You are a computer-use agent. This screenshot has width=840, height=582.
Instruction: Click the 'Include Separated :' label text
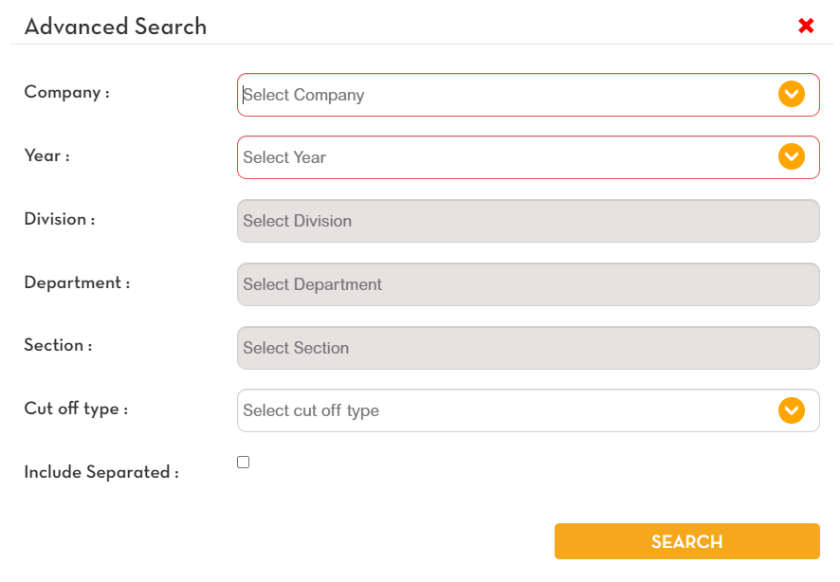(101, 472)
